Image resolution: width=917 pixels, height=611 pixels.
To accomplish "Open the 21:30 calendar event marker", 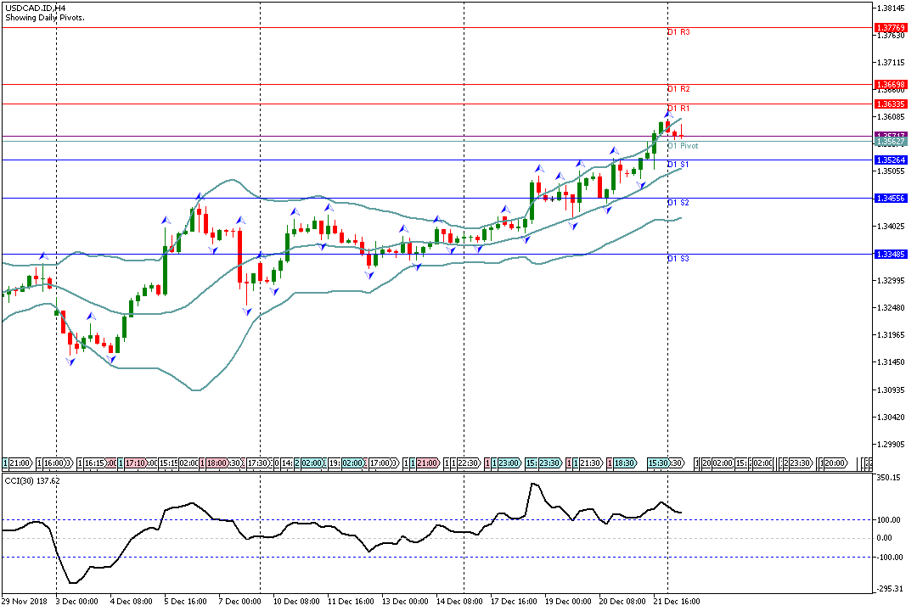I will [x=591, y=463].
